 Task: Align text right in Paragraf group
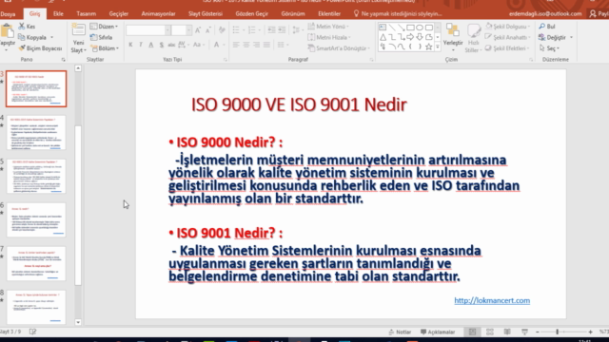pyautogui.click(x=256, y=45)
